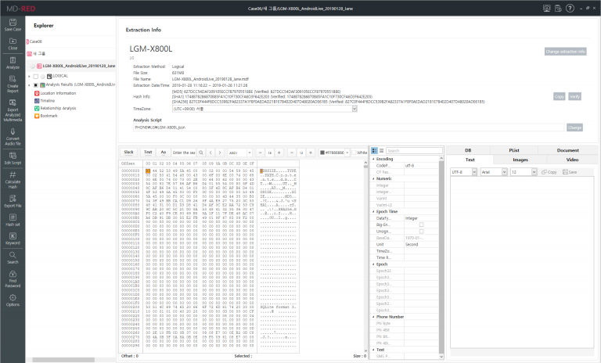Viewport: 601px width, 363px height.
Task: Click the help question mark icon
Action: coord(570,8)
